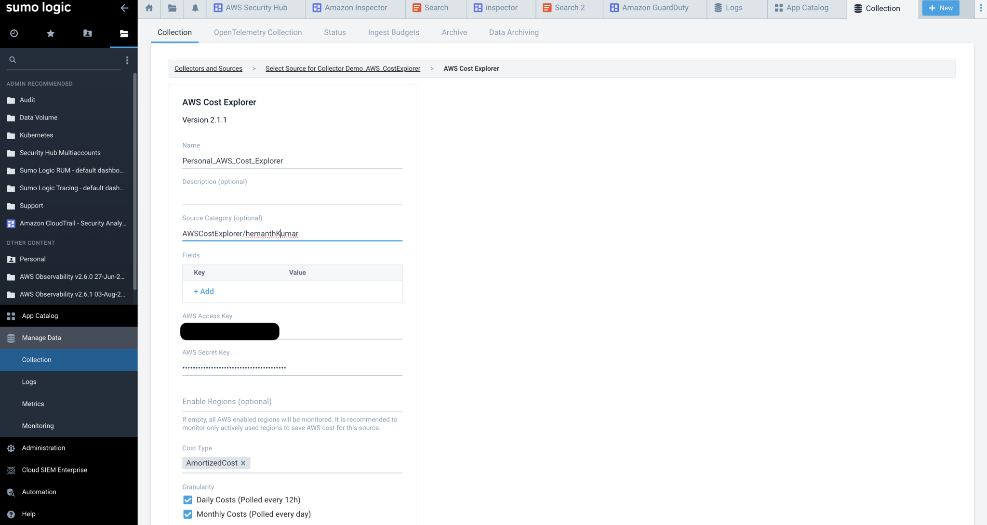Remove AmortizedCost tag with X
The width and height of the screenshot is (987, 525).
click(243, 463)
